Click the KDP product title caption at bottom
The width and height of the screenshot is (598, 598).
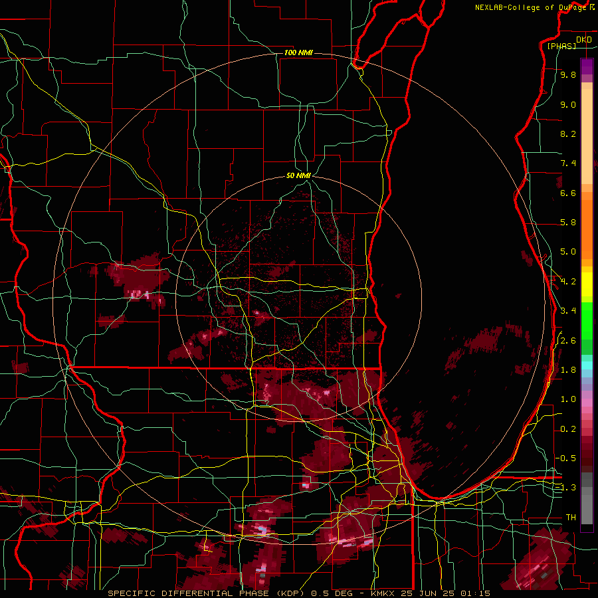pyautogui.click(x=298, y=593)
